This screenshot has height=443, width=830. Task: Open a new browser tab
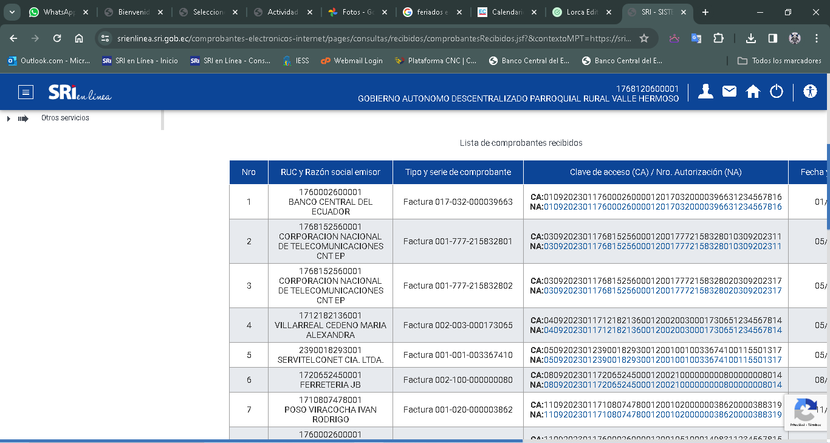tap(705, 12)
